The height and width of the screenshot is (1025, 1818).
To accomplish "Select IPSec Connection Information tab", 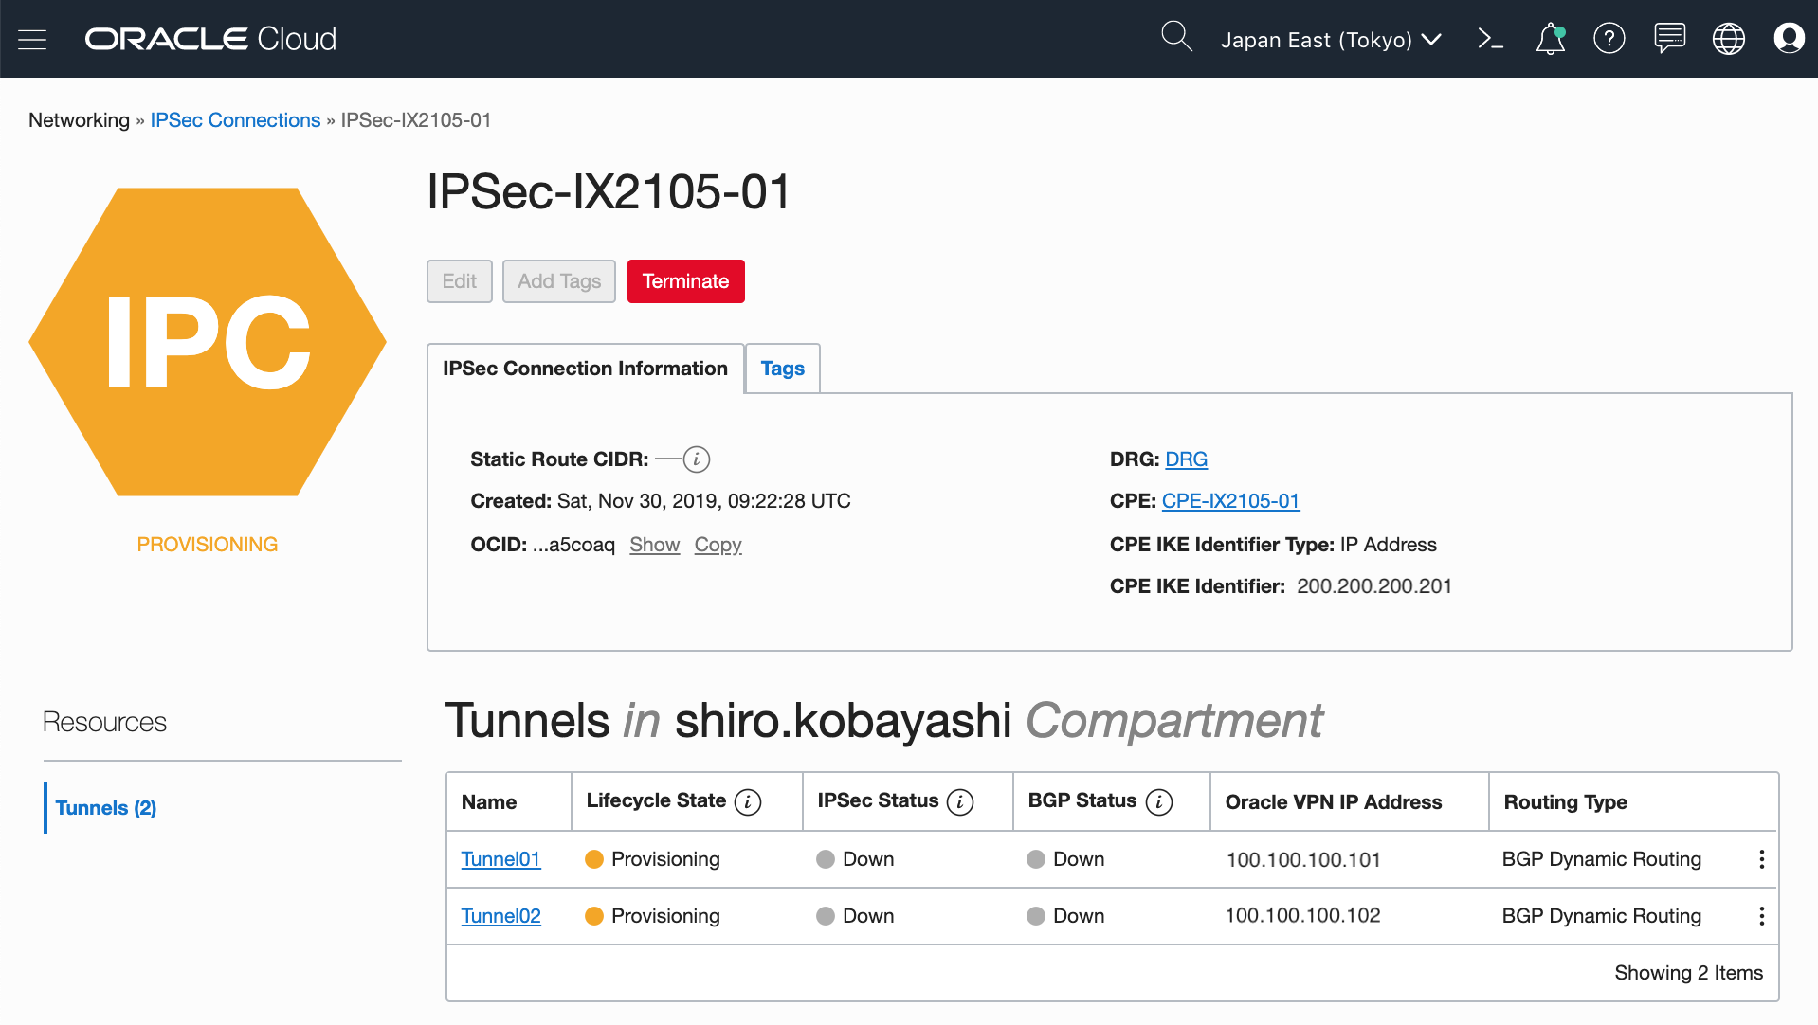I will pyautogui.click(x=585, y=369).
